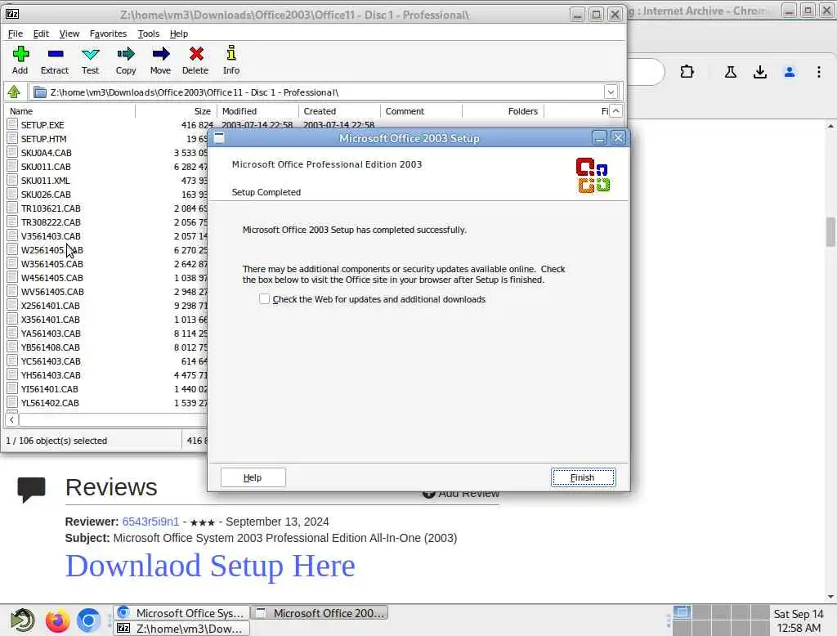Sort by the Folders column header
Viewport: 837px width, 636px height.
tap(503, 111)
